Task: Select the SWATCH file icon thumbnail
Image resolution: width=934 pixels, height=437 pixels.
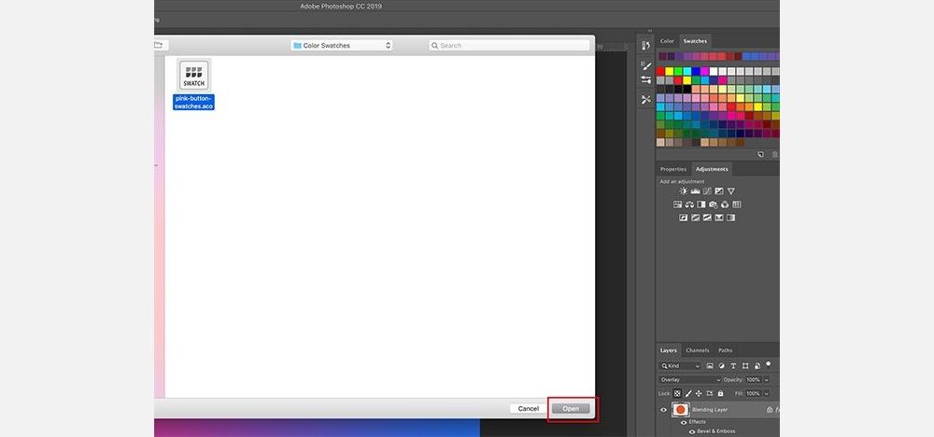Action: (x=194, y=76)
